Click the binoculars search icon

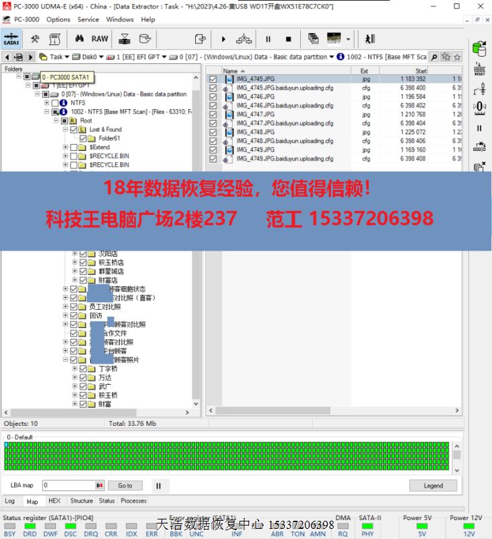[79, 38]
